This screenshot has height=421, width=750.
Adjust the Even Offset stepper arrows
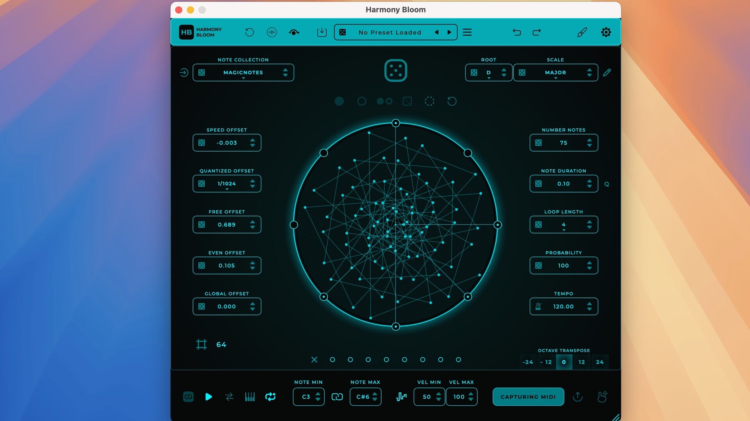(253, 265)
